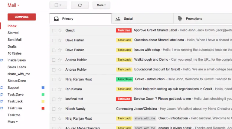
Task: Open the Sent Mail folder
Action: (15, 40)
